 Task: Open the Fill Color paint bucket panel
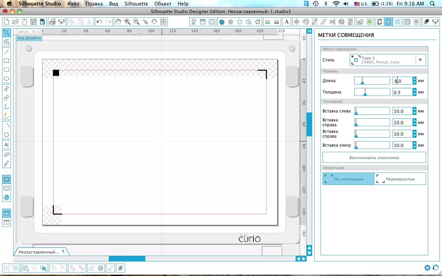194,22
